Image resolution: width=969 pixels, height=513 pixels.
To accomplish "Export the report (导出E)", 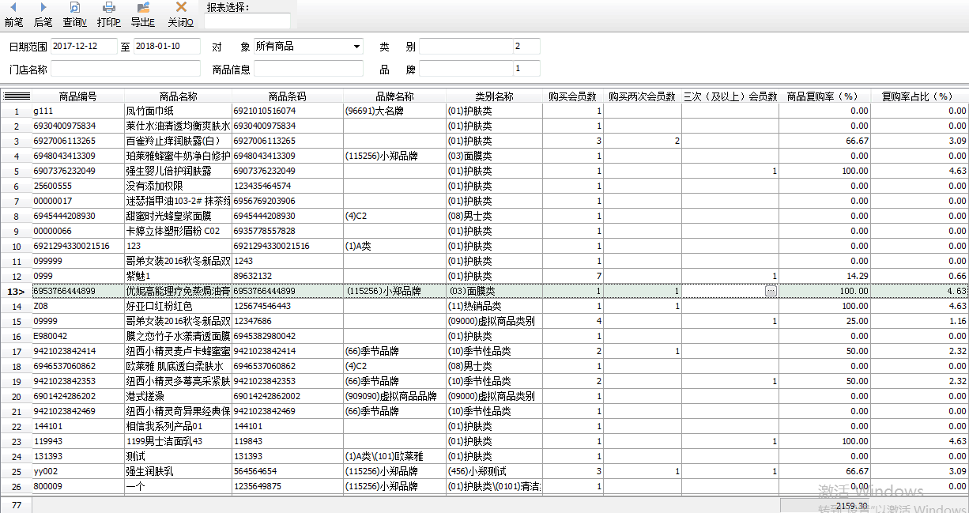I will coord(143,14).
